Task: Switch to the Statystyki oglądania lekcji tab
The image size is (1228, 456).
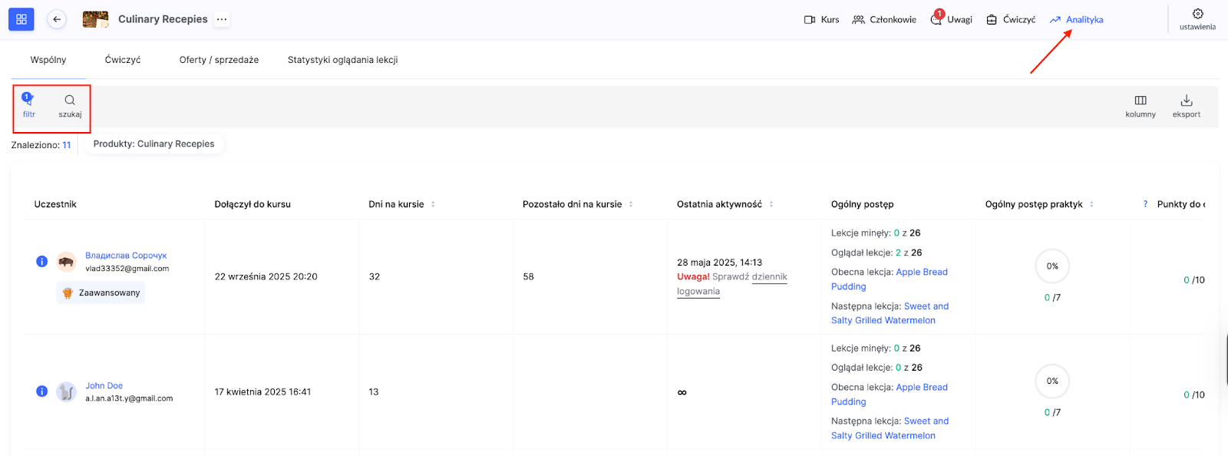Action: [342, 60]
